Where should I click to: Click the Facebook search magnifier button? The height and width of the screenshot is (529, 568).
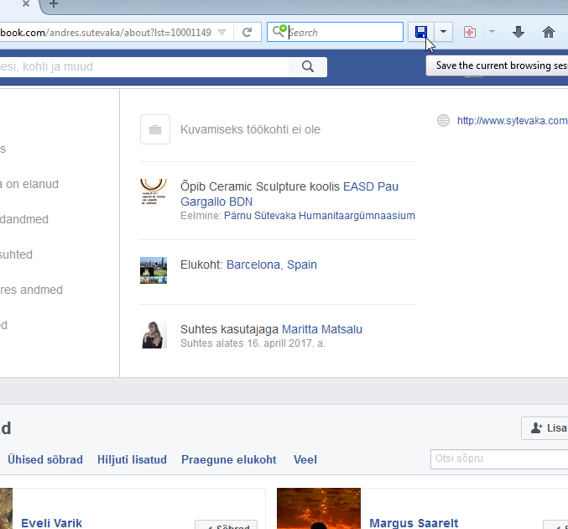(308, 66)
